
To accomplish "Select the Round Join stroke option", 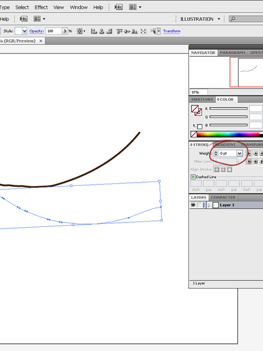I will [x=256, y=162].
